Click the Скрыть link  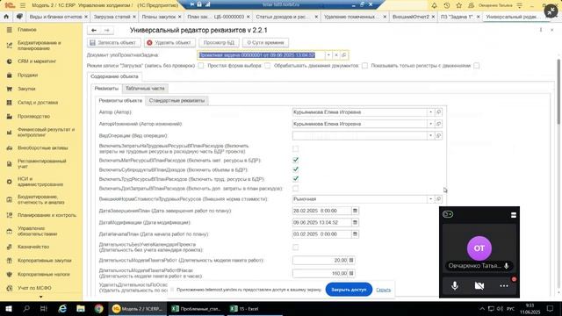383,290
